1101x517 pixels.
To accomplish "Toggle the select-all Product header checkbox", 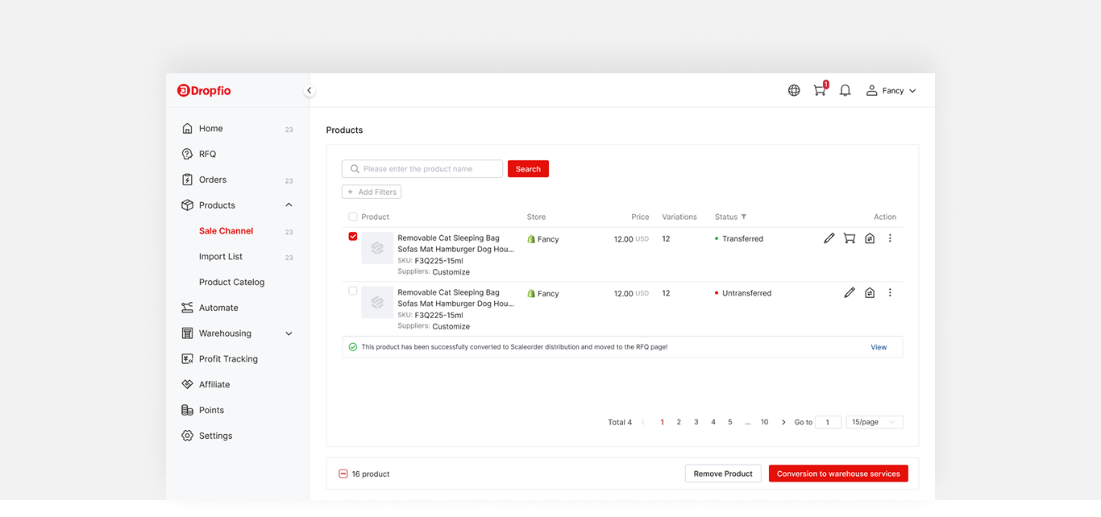I will click(x=353, y=217).
